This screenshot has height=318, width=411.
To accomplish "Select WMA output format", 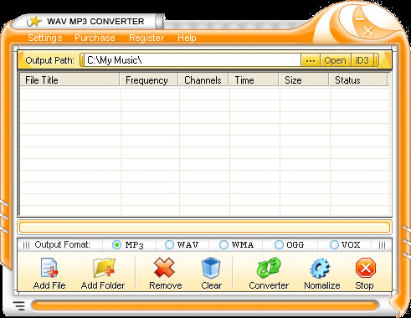I will 223,245.
